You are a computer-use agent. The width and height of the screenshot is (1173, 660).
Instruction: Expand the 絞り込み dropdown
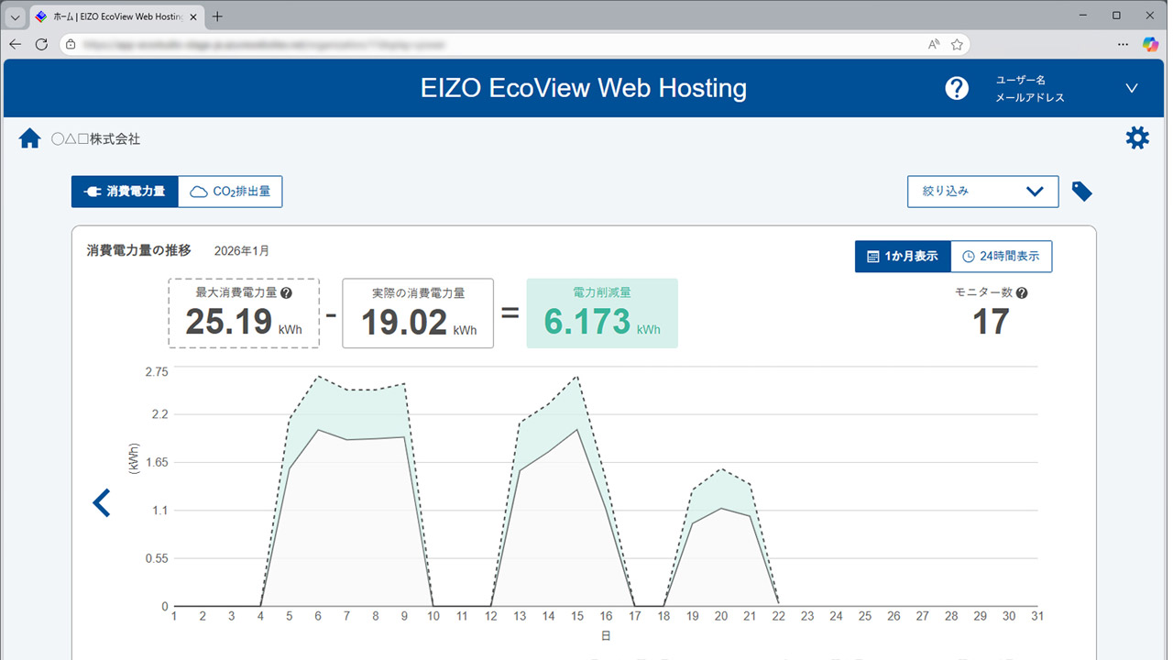coord(982,191)
